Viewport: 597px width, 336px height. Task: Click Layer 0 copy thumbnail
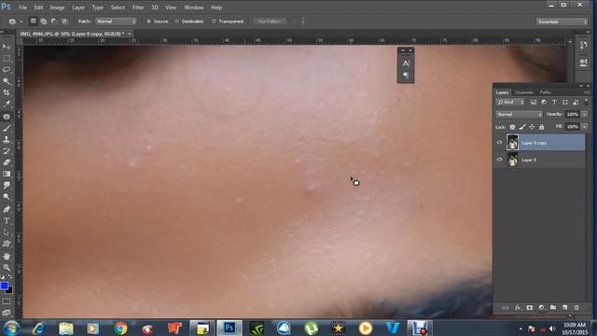tap(512, 143)
